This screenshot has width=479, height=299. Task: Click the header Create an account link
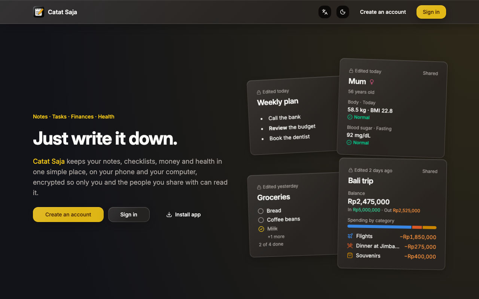(383, 12)
